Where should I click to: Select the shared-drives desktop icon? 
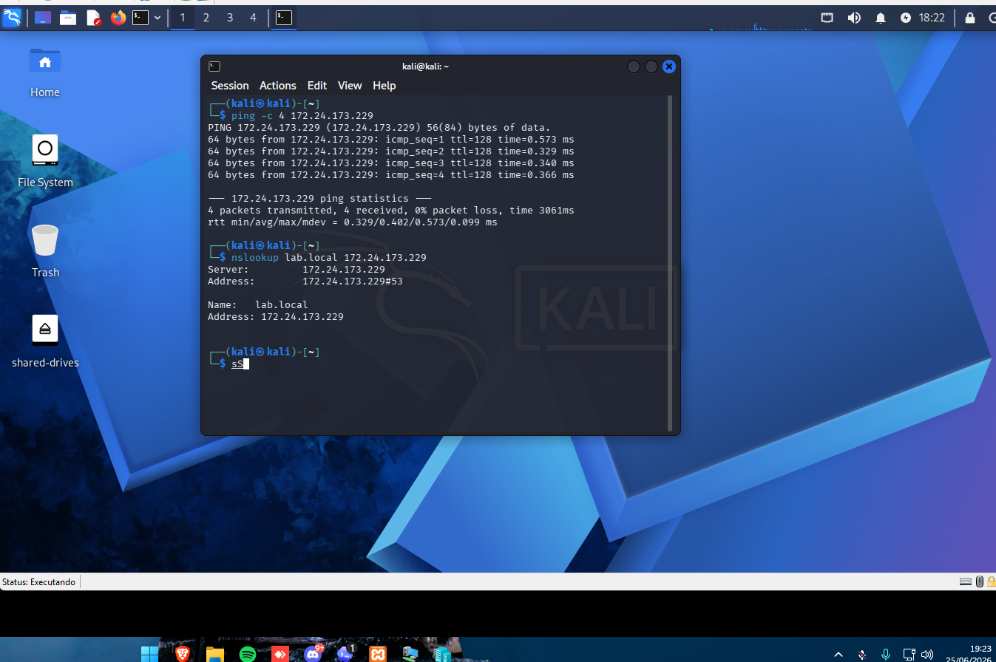click(x=45, y=342)
